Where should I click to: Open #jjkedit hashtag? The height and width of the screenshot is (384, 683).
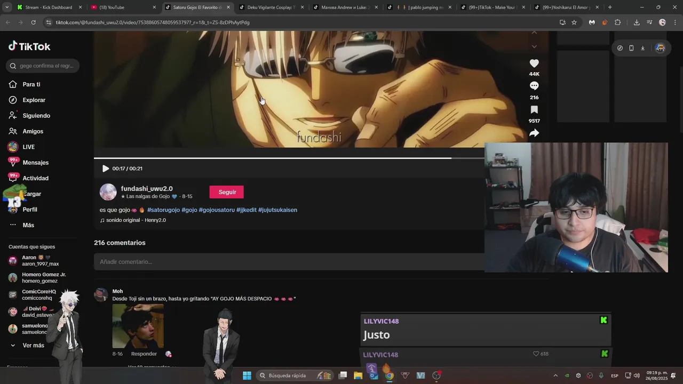(x=247, y=210)
